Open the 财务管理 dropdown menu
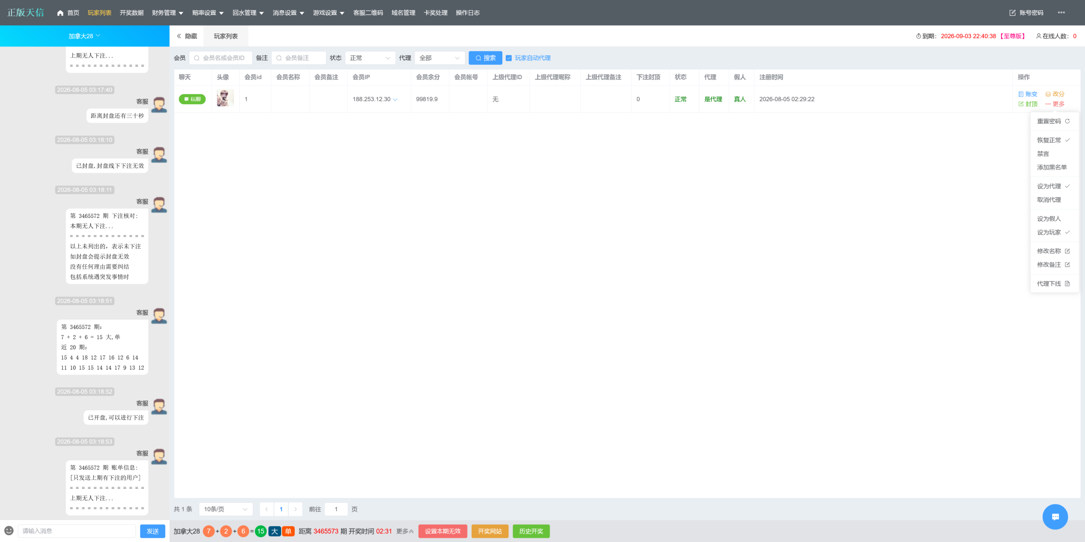Viewport: 1085px width, 542px height. coord(167,13)
